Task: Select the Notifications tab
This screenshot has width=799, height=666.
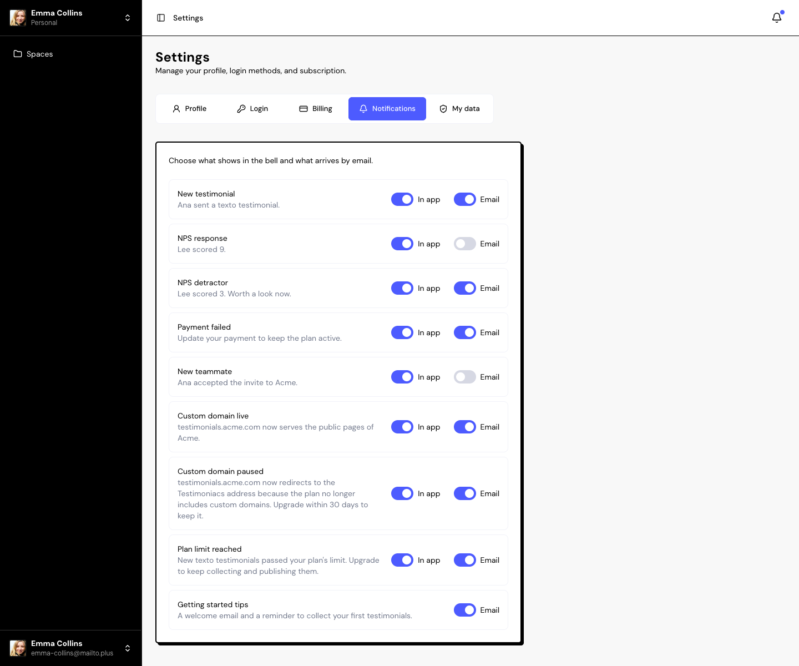Action: click(387, 109)
